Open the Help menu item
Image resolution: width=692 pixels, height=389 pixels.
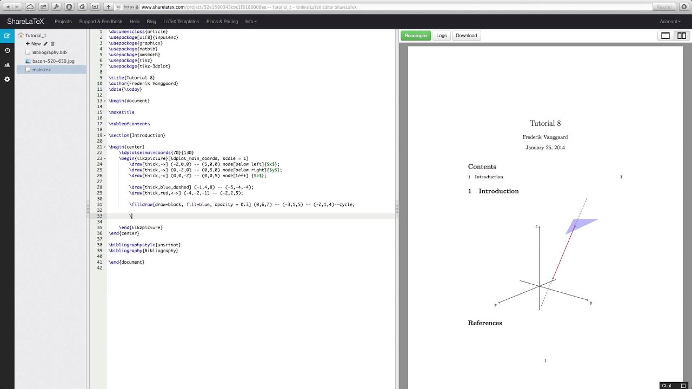(134, 22)
